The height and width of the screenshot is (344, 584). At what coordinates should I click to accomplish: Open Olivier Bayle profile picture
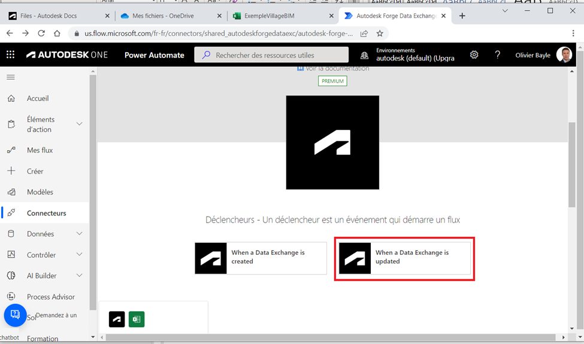click(564, 54)
